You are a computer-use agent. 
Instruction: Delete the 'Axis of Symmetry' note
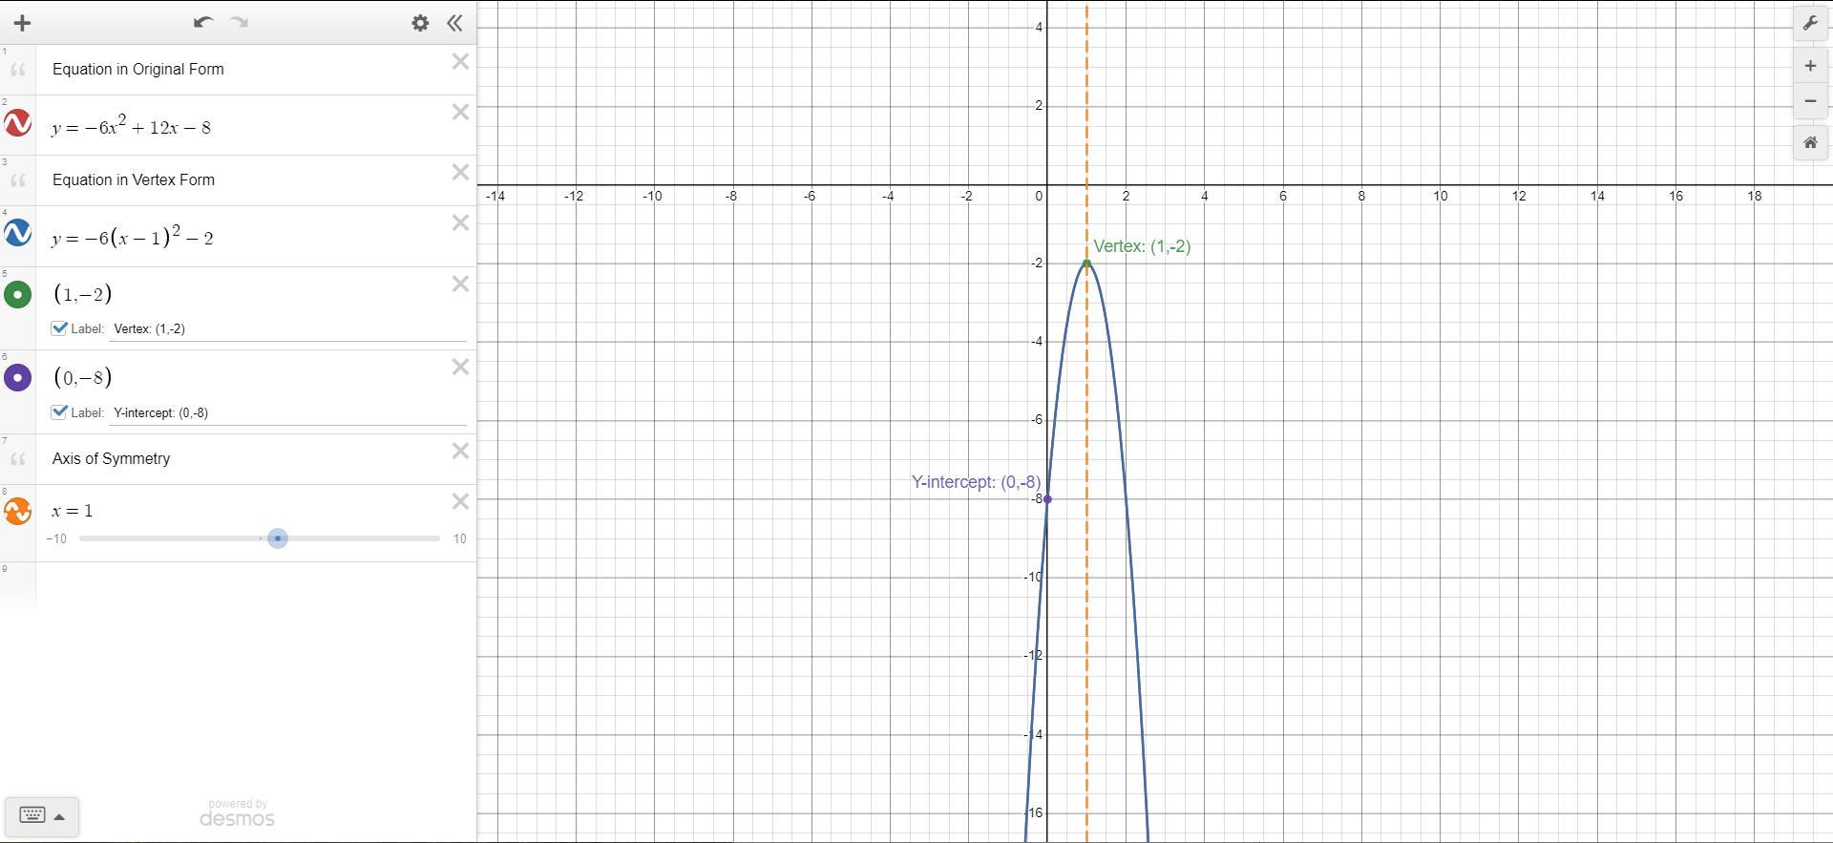tap(460, 452)
